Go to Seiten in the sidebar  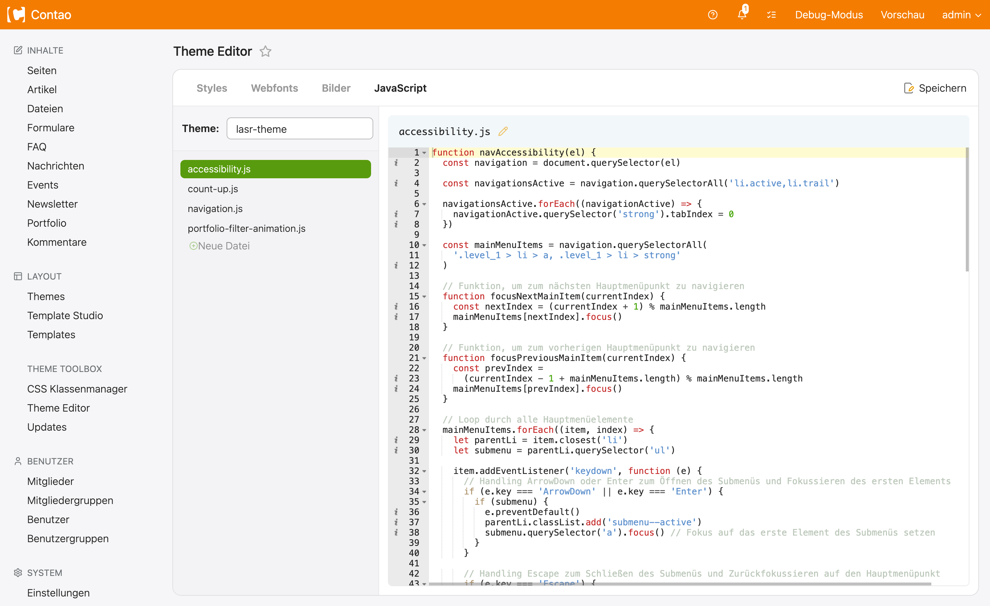coord(42,70)
